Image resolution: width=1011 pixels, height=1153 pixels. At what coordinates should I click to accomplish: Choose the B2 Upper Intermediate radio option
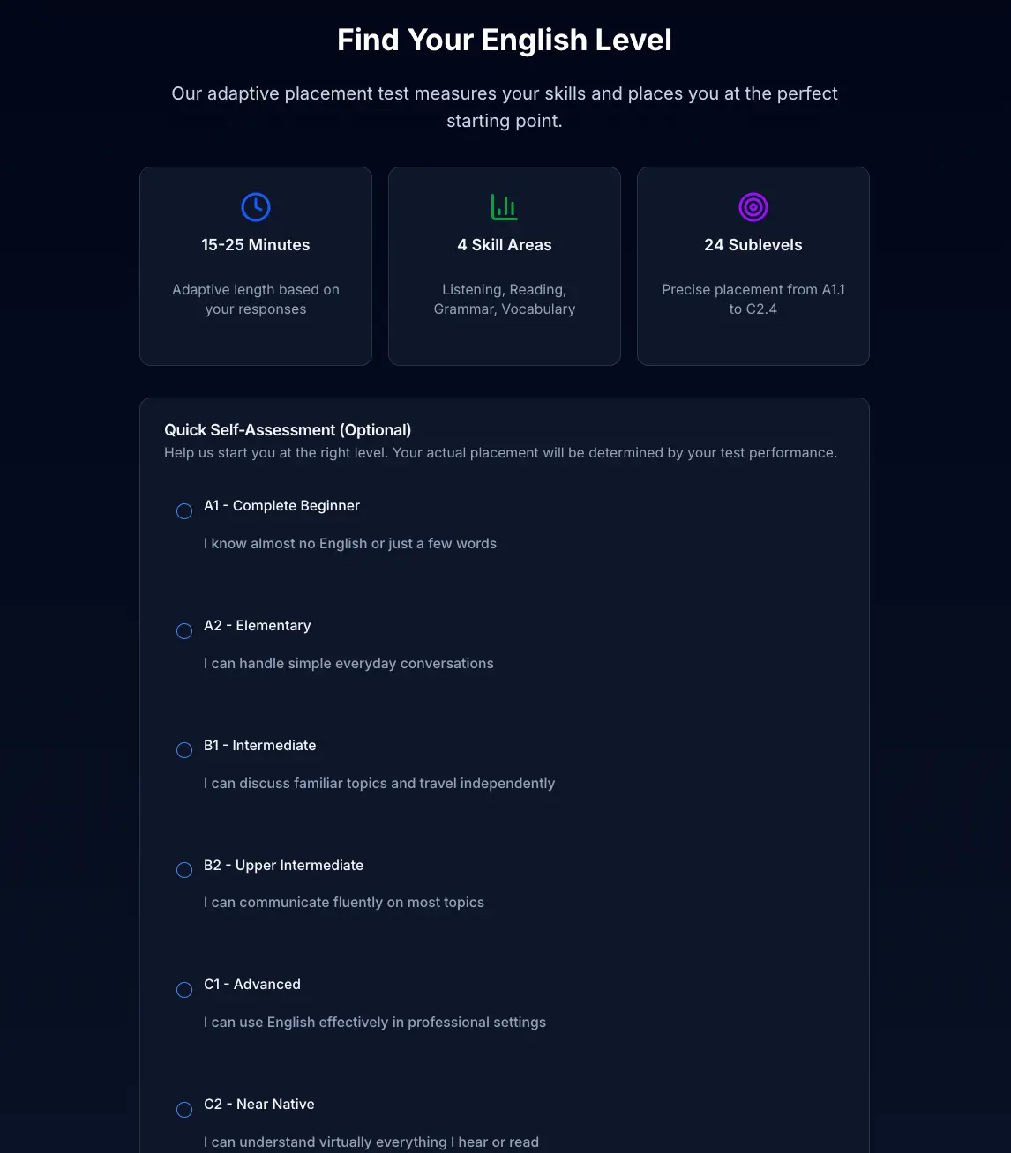(184, 870)
